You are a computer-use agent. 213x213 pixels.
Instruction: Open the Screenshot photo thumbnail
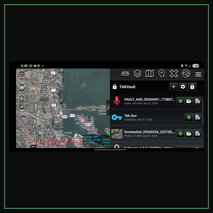click(x=117, y=133)
